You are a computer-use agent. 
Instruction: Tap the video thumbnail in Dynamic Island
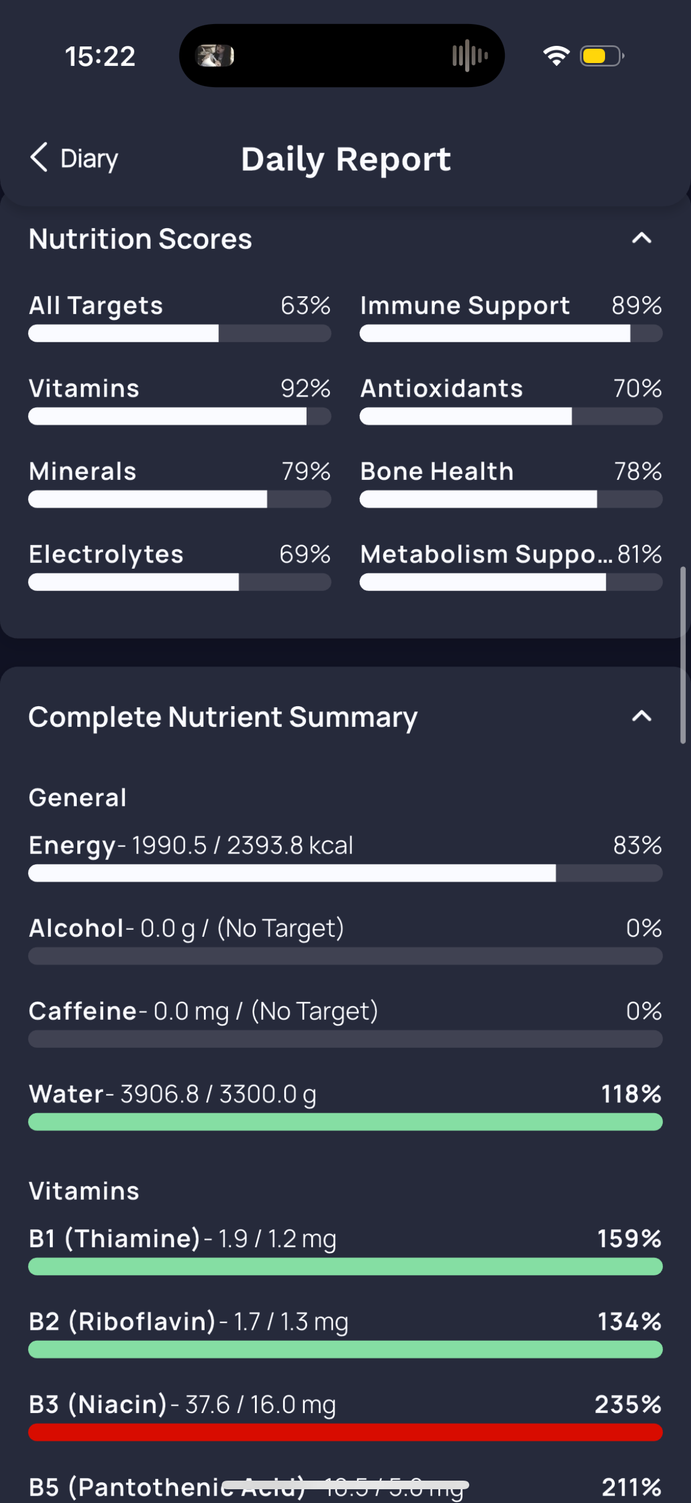[x=215, y=56]
